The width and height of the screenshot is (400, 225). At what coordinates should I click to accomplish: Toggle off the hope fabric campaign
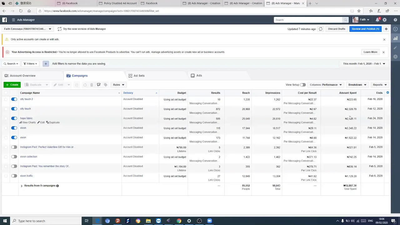point(14,118)
